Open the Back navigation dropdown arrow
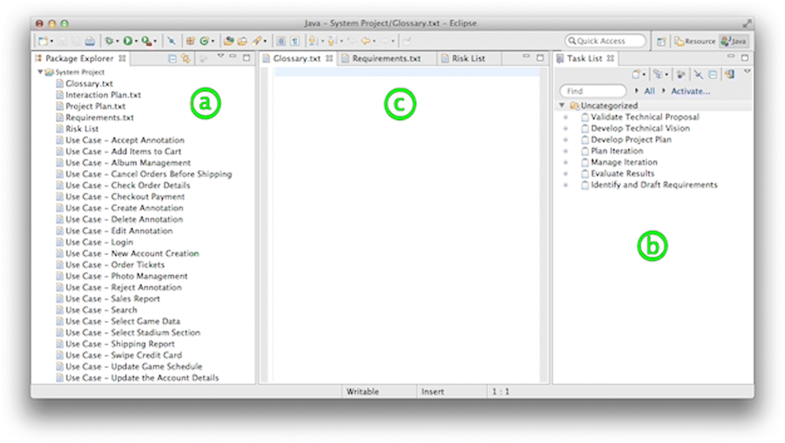The image size is (785, 443). tap(374, 41)
